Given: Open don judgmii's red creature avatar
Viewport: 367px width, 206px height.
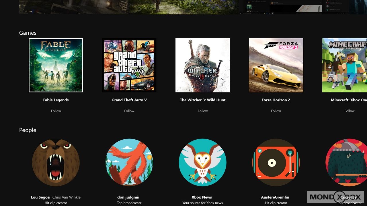Looking at the screenshot, I should [x=129, y=163].
